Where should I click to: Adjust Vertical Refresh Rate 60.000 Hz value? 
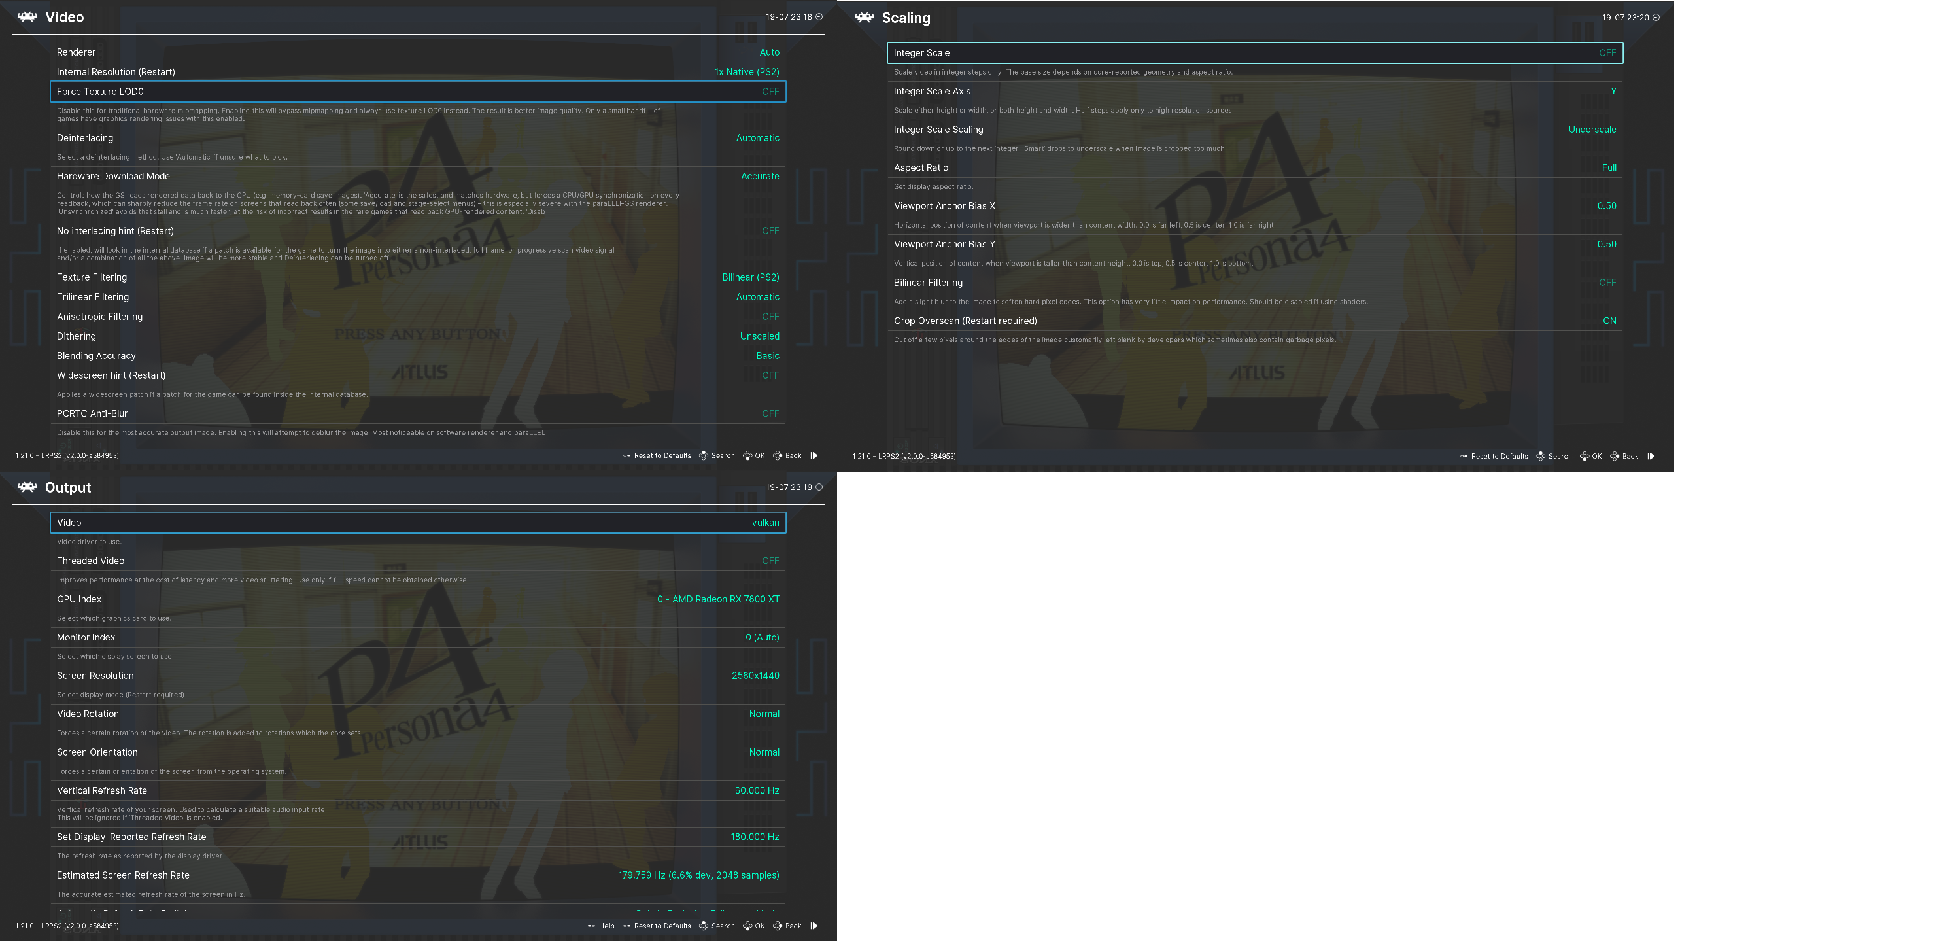pos(757,791)
